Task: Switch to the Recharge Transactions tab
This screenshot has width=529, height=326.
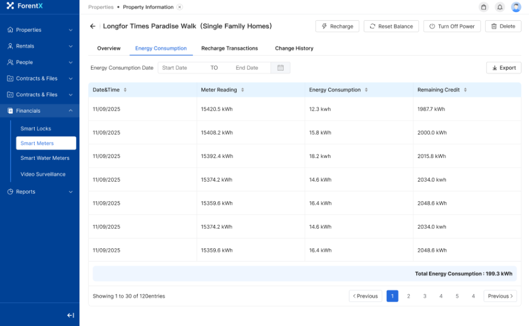Action: [229, 48]
